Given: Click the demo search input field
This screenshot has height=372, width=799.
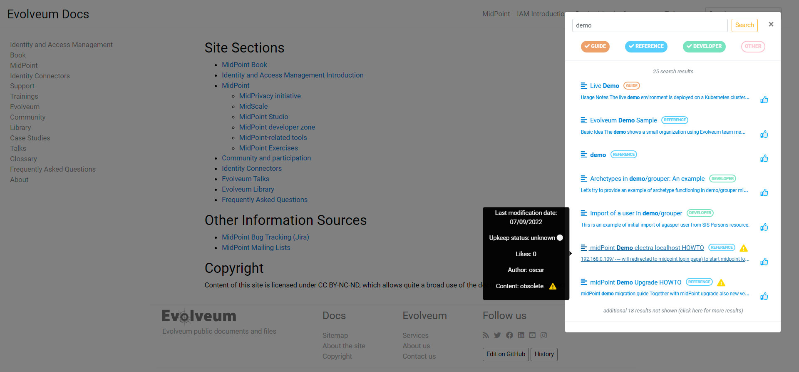Looking at the screenshot, I should [x=650, y=25].
